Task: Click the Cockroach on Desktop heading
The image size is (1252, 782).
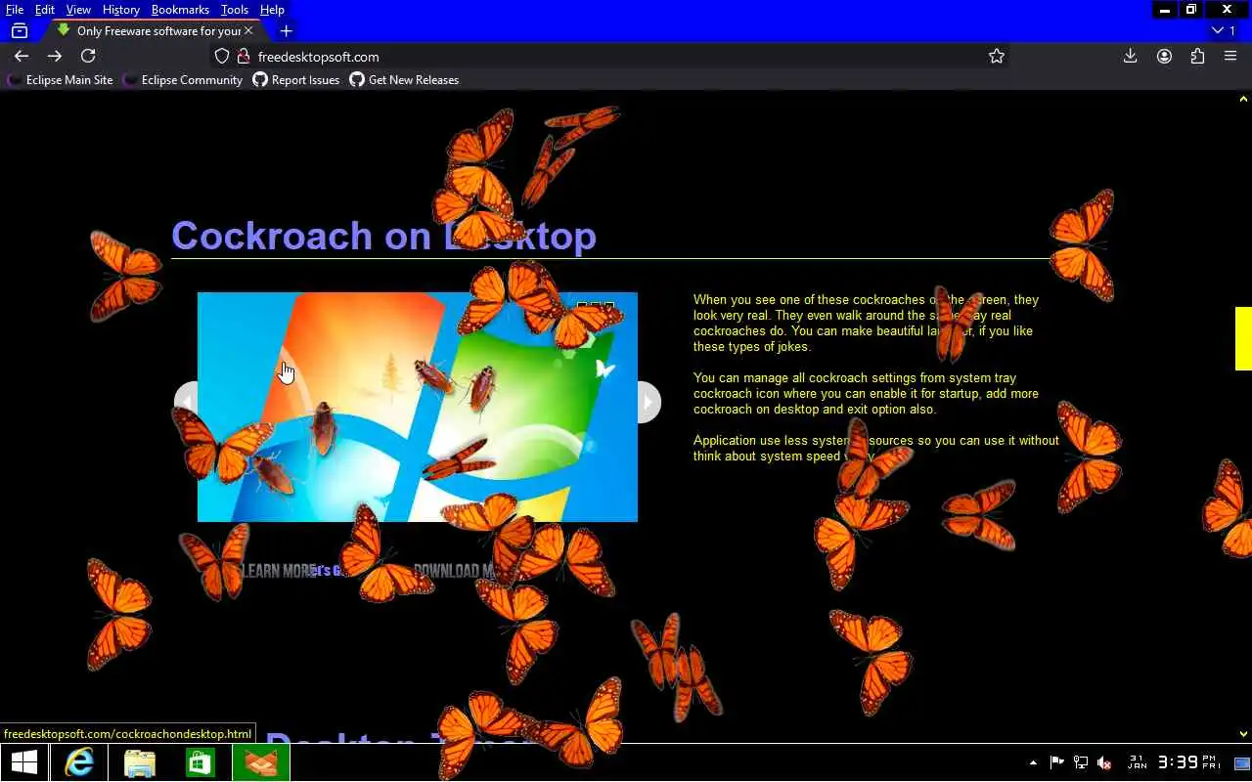Action: [x=383, y=236]
